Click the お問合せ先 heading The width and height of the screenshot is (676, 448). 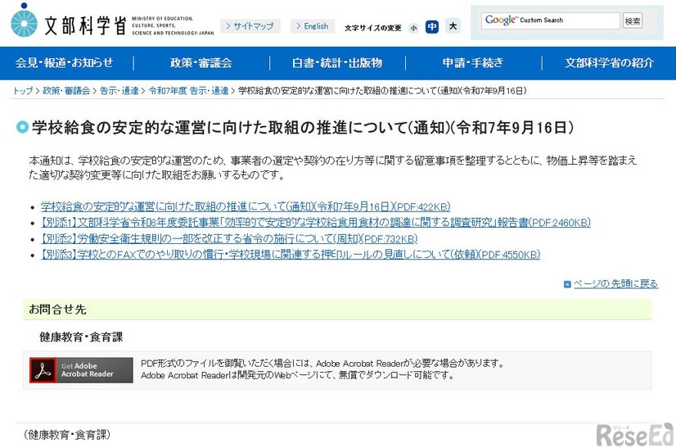57,310
